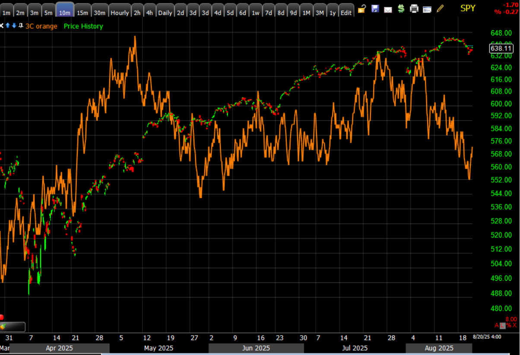Email chart using the envelope icon
This screenshot has width=520, height=355.
[x=388, y=9]
